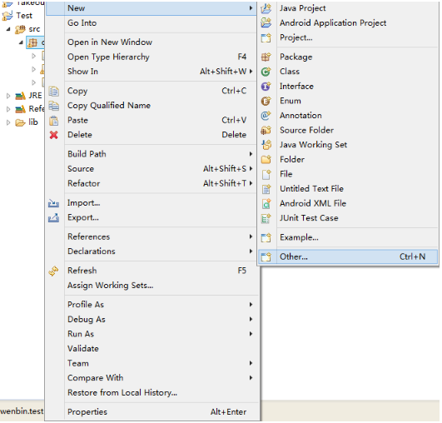The height and width of the screenshot is (423, 442).
Task: Click the Enum icon in New submenu
Action: pos(266,101)
